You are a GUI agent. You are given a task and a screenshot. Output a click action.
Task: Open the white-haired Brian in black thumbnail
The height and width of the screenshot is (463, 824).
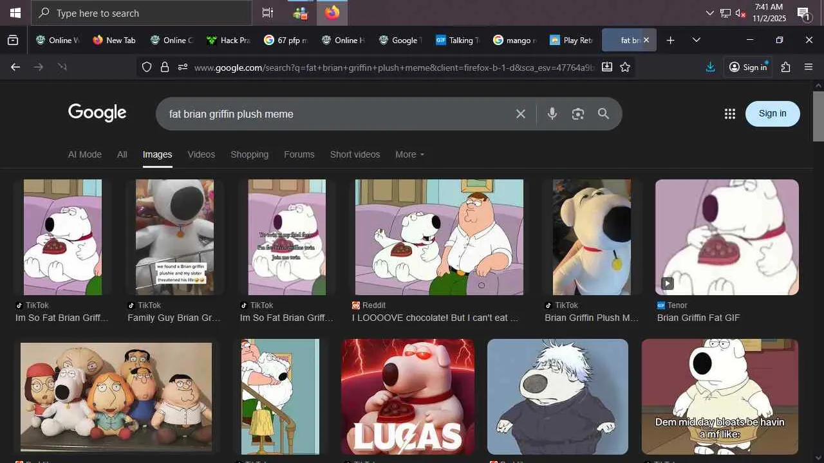pos(557,397)
